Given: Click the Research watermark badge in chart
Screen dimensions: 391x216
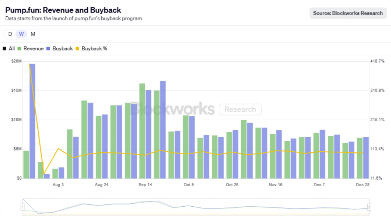Looking at the screenshot, I should click(x=240, y=109).
